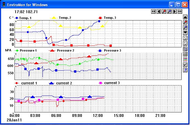Click the '15:00' time axis label
The width and height of the screenshot is (190, 125).
coord(119,115)
